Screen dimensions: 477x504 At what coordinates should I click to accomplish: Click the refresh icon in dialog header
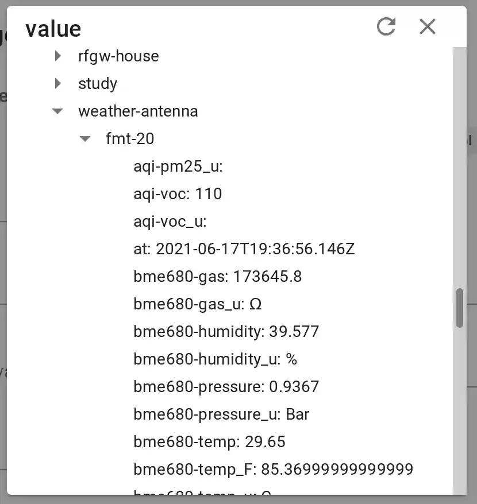pos(386,26)
